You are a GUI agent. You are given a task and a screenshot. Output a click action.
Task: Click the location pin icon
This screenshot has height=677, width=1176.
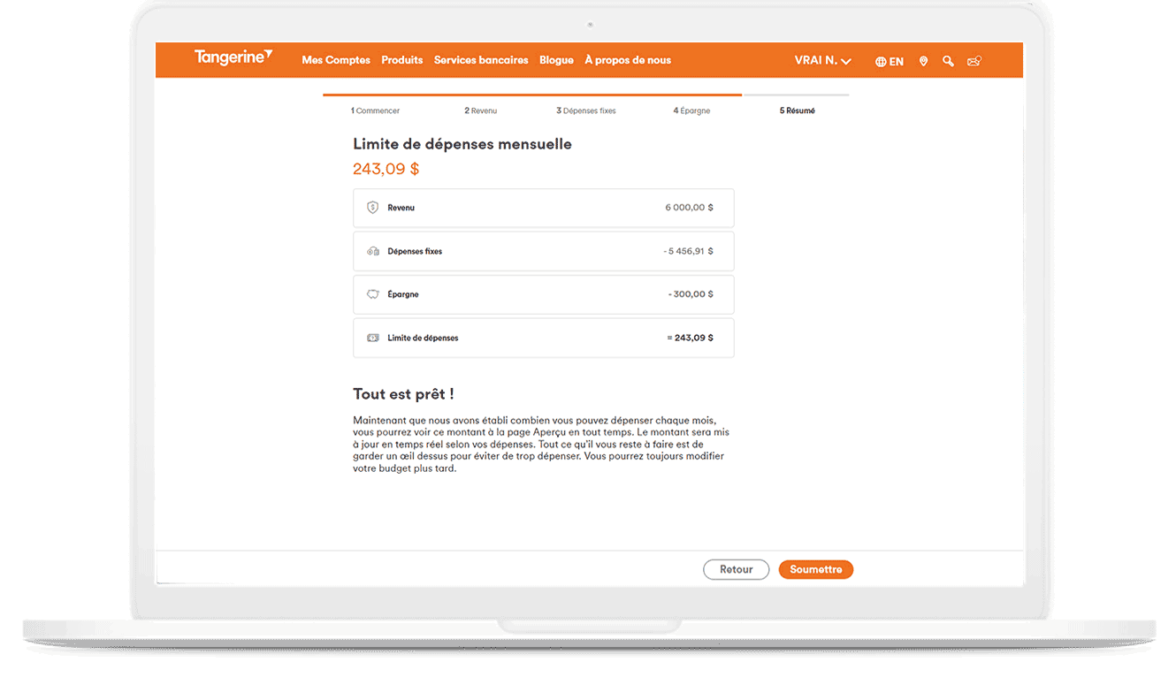(x=923, y=62)
